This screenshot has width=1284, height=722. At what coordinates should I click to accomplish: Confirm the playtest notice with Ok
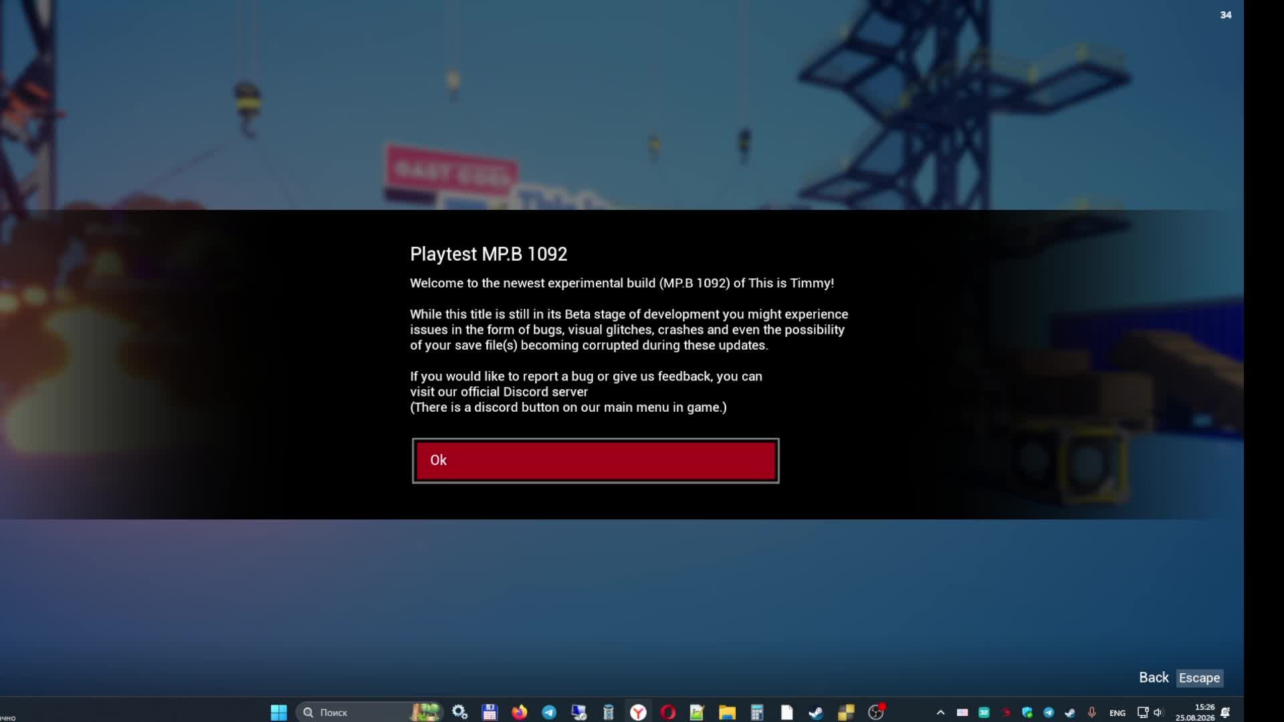click(x=595, y=461)
